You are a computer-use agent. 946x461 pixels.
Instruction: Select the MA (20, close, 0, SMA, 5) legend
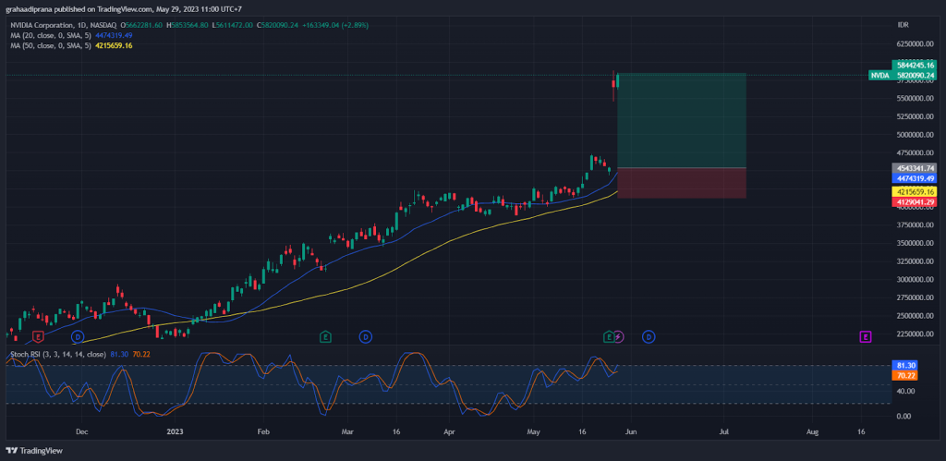coord(51,35)
